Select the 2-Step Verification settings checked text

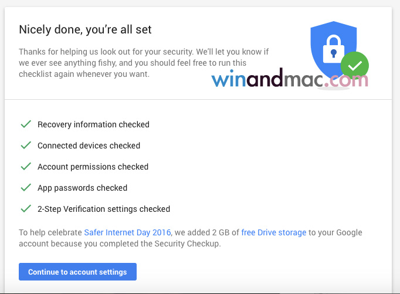[x=103, y=209]
